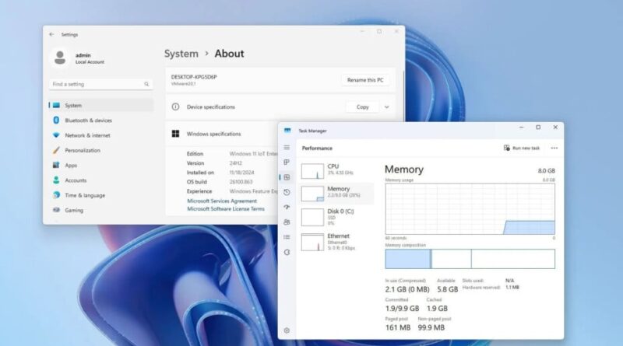
Task: Click the Available 5.8 GB value
Action: (x=447, y=290)
